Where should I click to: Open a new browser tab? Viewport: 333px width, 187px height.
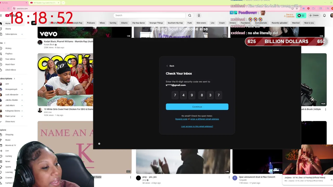point(63,3)
